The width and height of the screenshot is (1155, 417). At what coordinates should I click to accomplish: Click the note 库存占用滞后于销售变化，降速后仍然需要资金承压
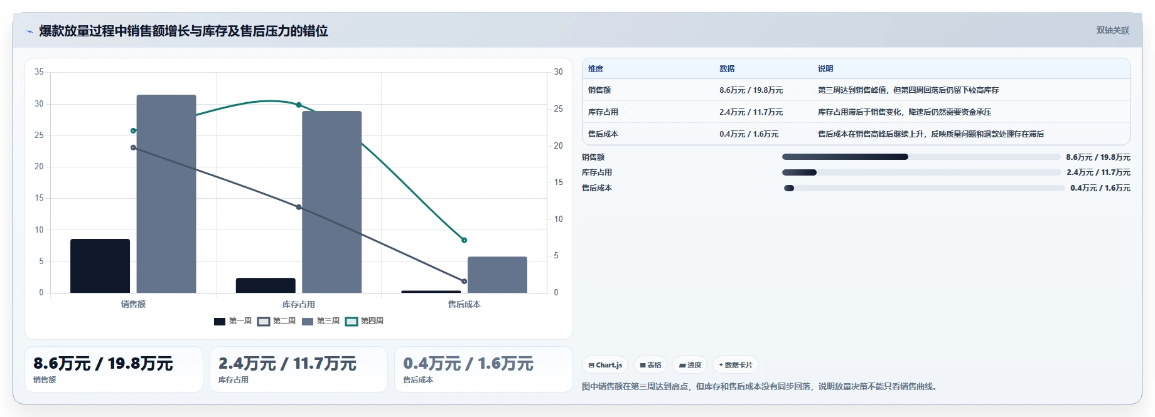coord(905,112)
